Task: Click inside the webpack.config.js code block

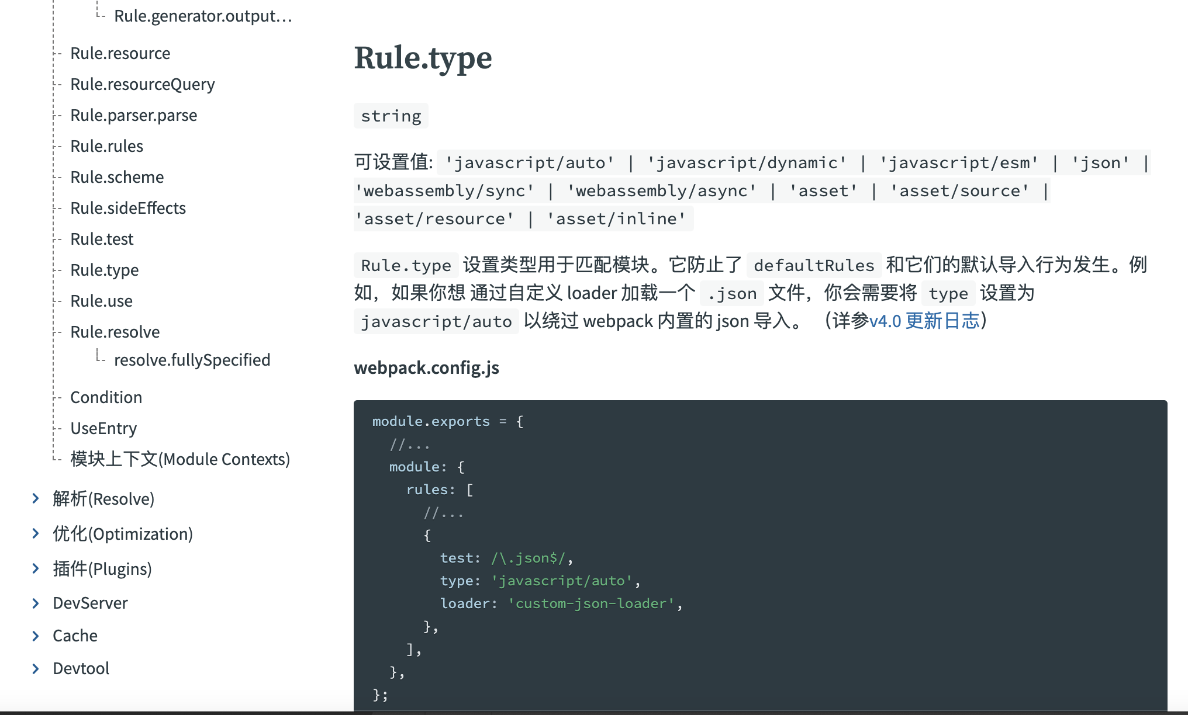Action: tap(760, 555)
